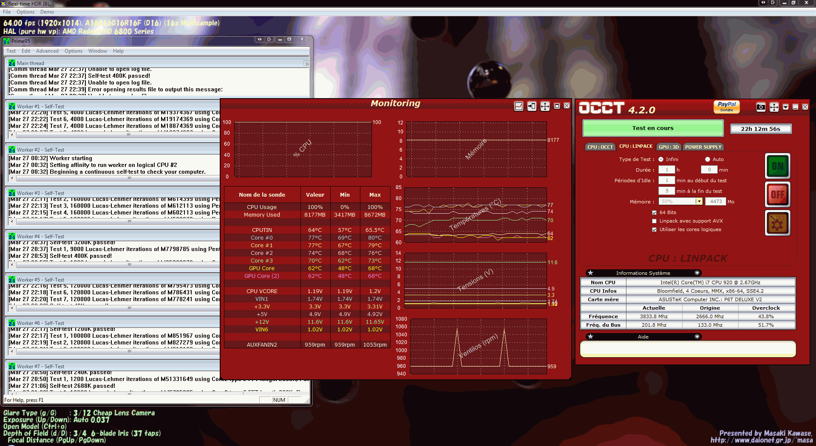Select the Auto test type radio button
This screenshot has width=816, height=446.
[708, 159]
